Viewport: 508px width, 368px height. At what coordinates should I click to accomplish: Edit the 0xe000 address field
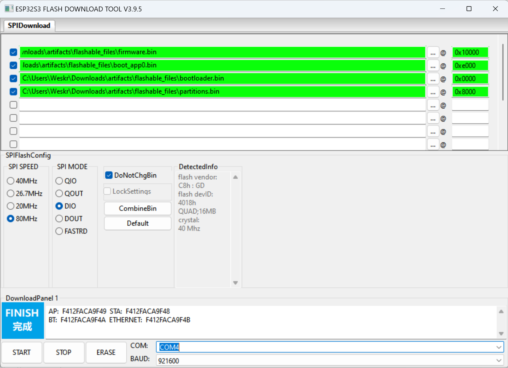coord(470,65)
